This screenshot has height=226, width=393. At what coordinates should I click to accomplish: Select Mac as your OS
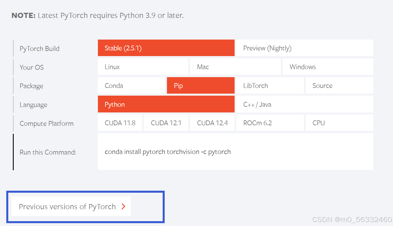(x=235, y=67)
